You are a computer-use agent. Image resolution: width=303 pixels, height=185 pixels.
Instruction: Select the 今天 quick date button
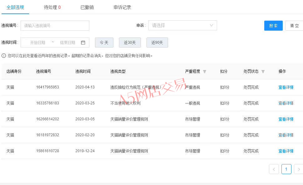point(104,42)
